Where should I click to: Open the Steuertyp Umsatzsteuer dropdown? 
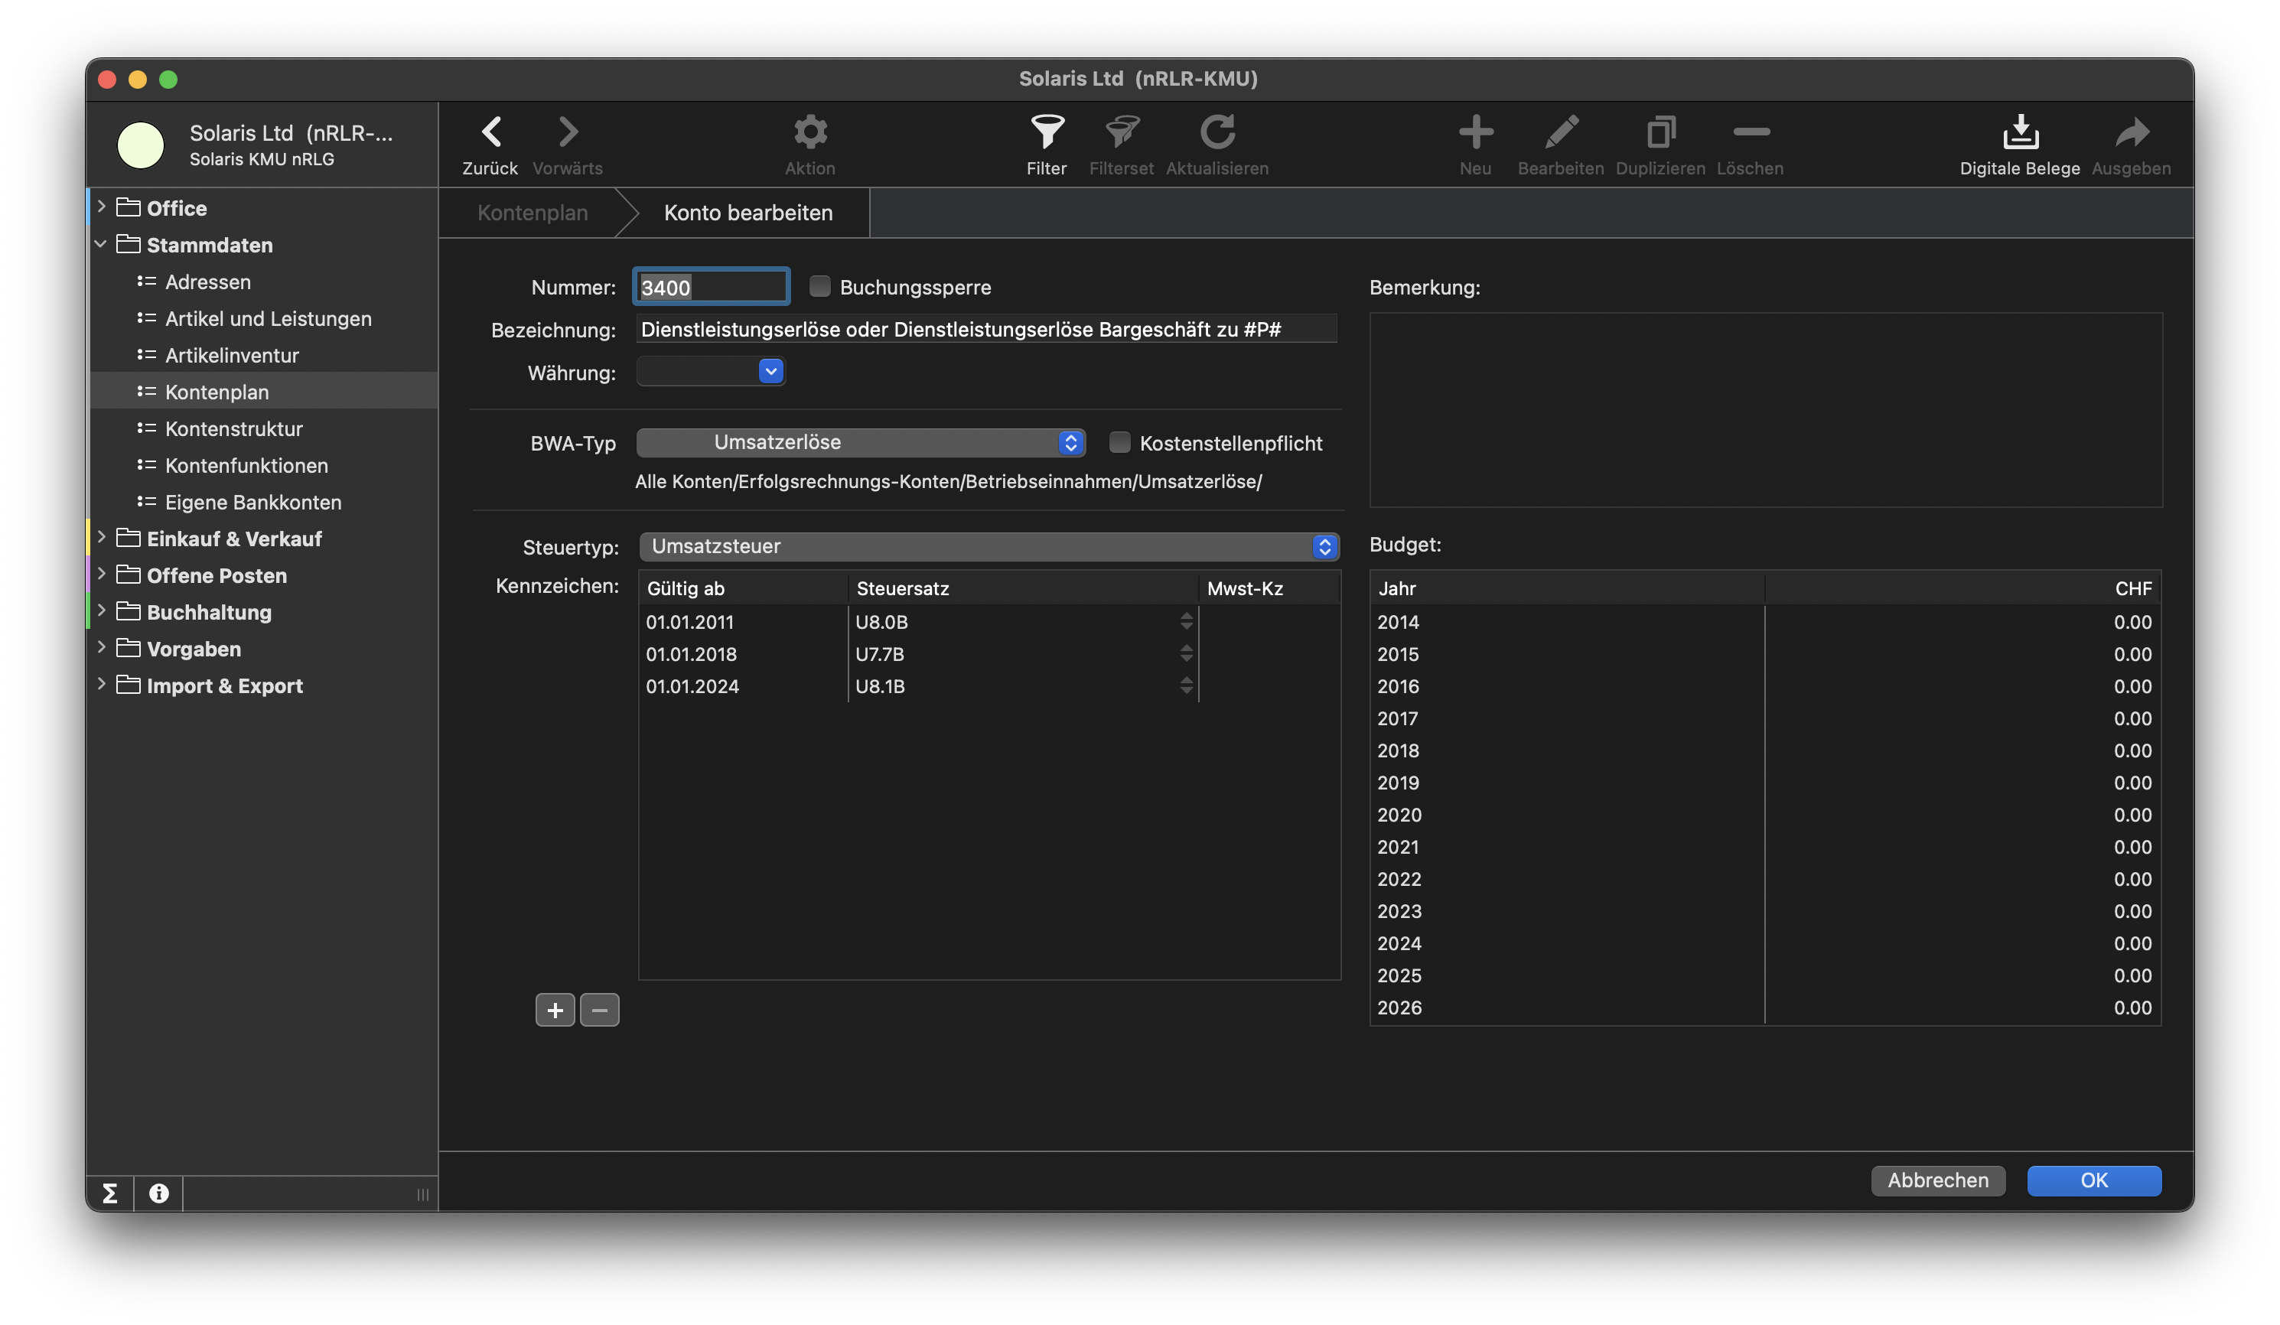(x=989, y=546)
